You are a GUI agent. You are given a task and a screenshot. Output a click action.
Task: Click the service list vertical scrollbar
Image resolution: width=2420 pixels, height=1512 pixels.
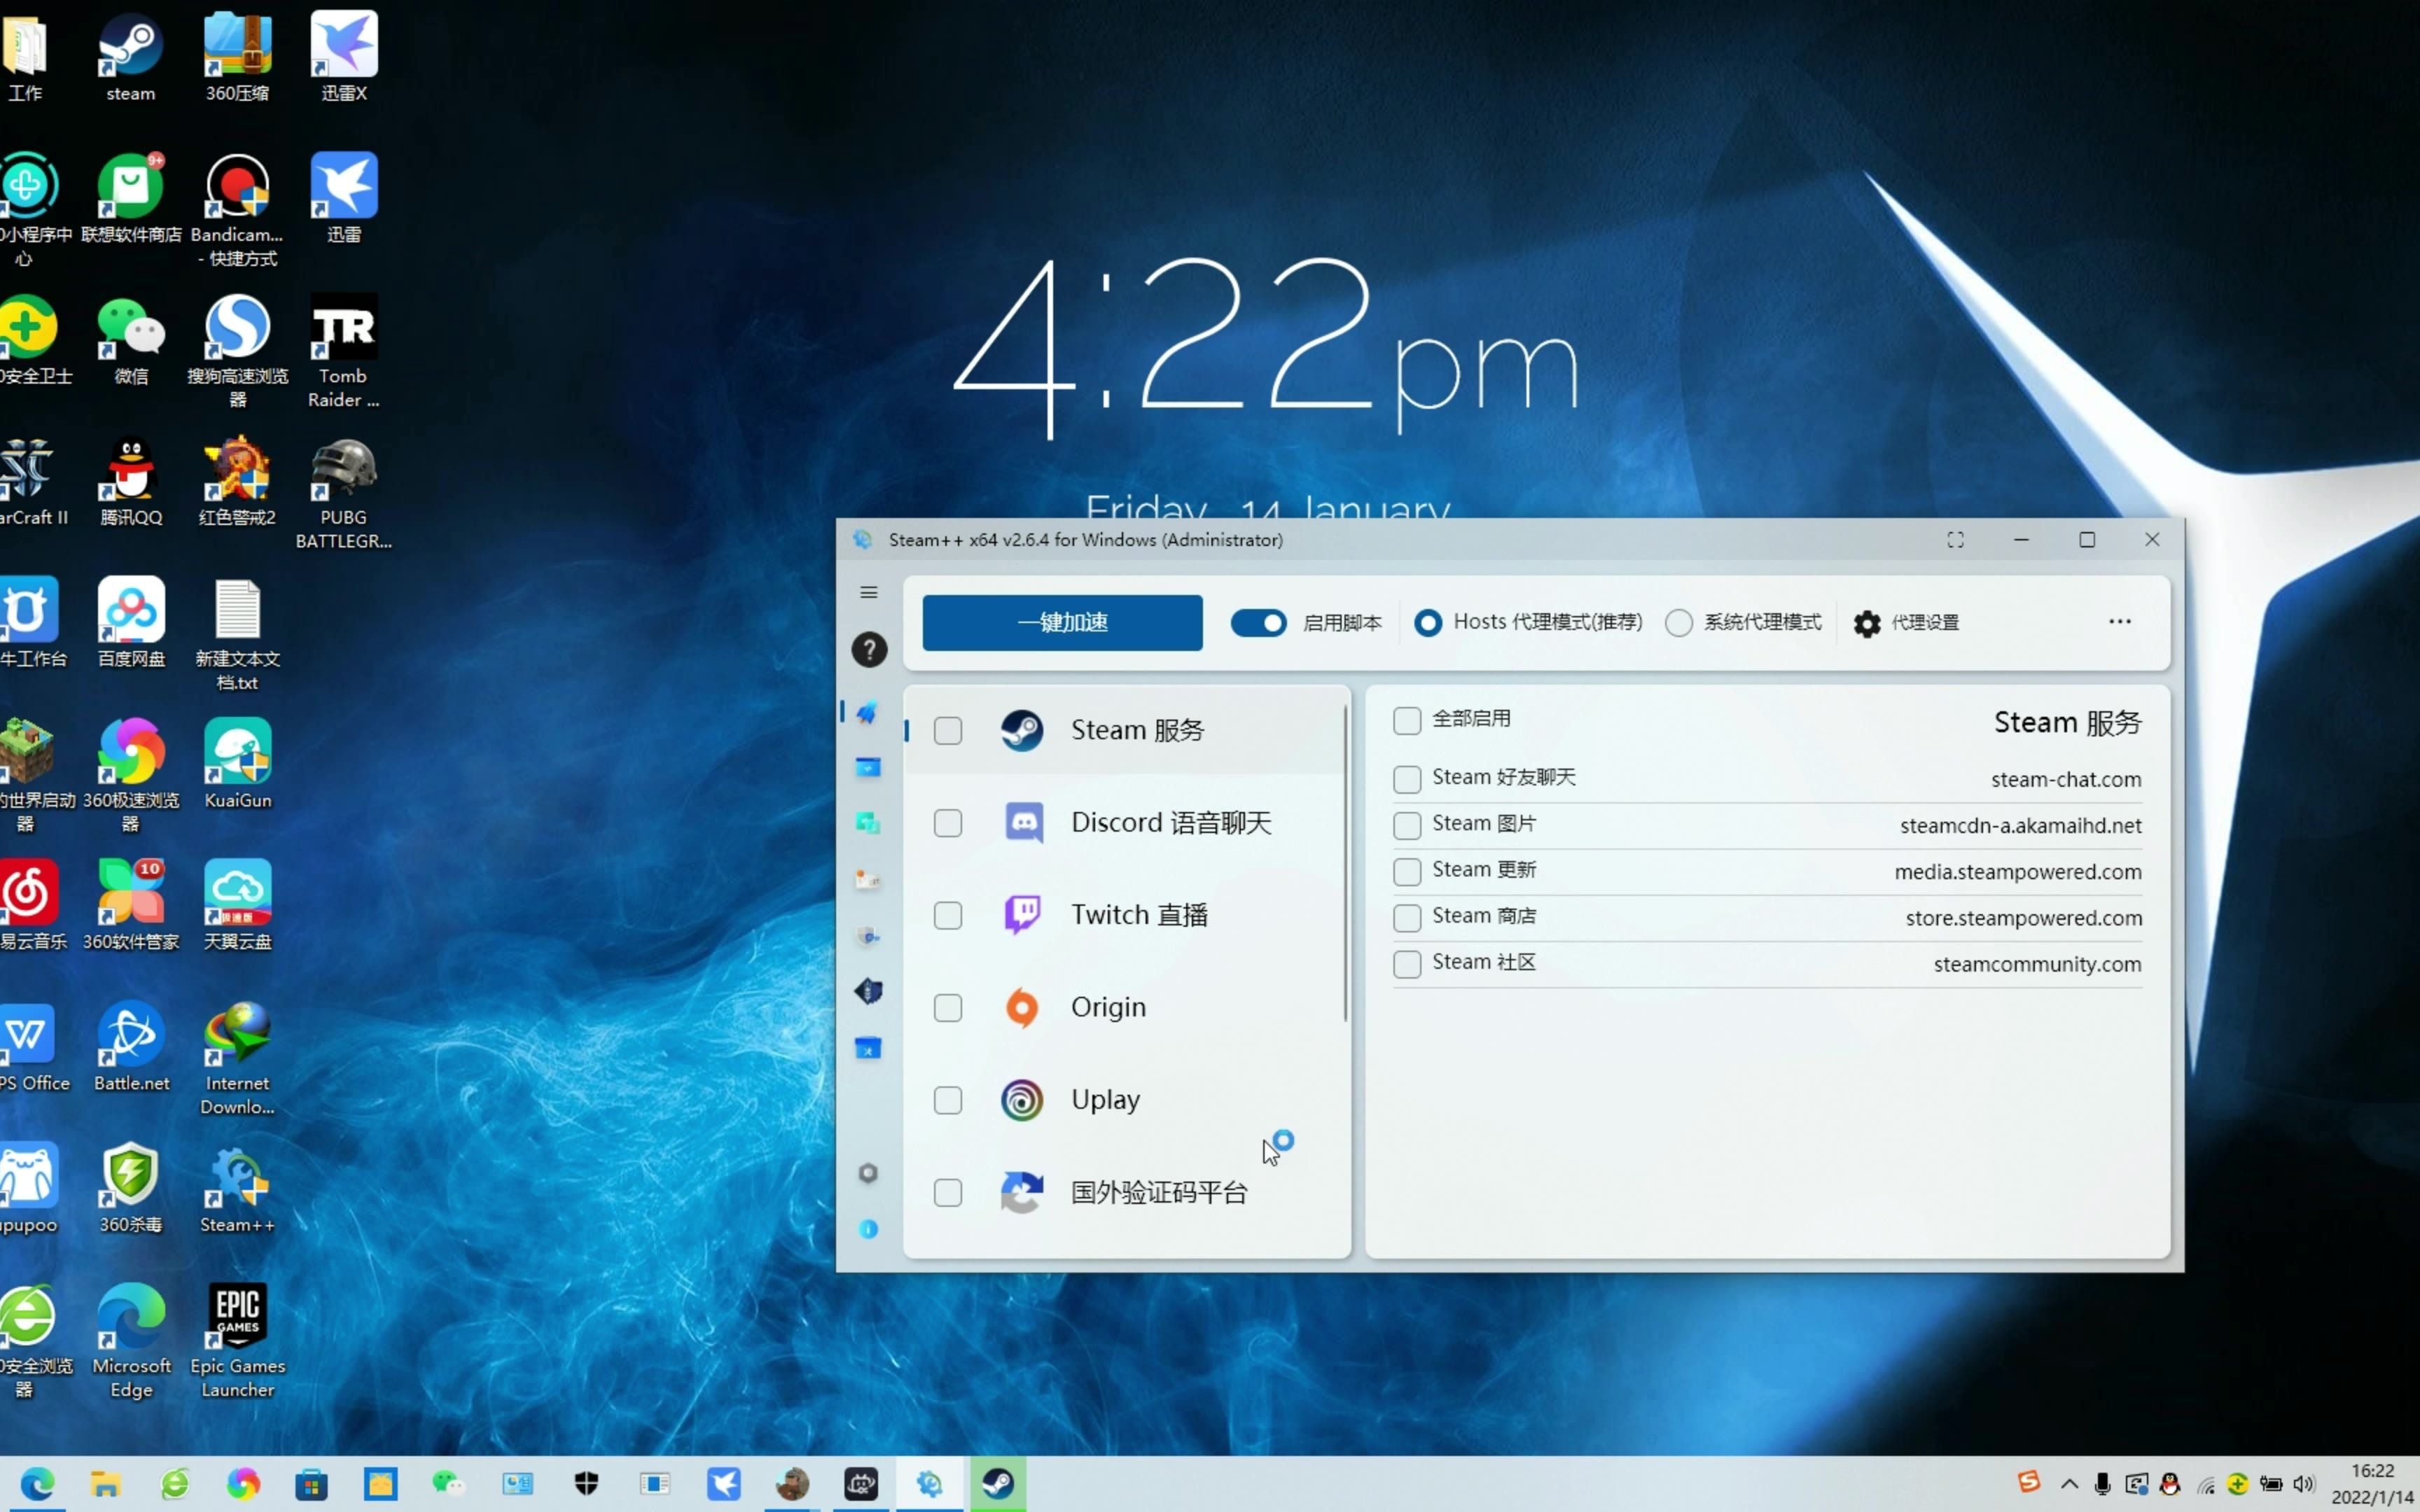(x=1345, y=862)
